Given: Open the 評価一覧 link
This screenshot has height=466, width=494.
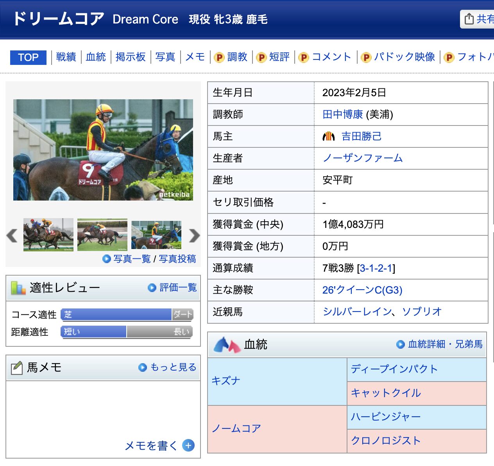Looking at the screenshot, I should 178,288.
